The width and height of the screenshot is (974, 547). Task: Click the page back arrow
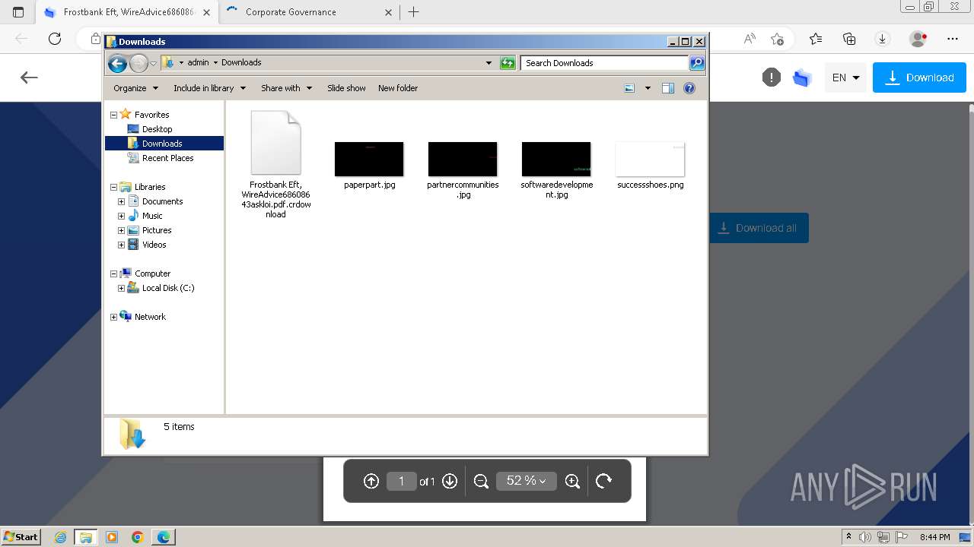[29, 77]
